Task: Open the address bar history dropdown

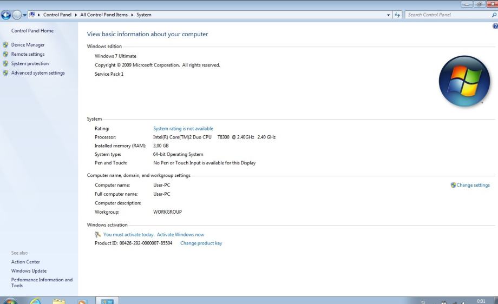Action: click(x=388, y=15)
